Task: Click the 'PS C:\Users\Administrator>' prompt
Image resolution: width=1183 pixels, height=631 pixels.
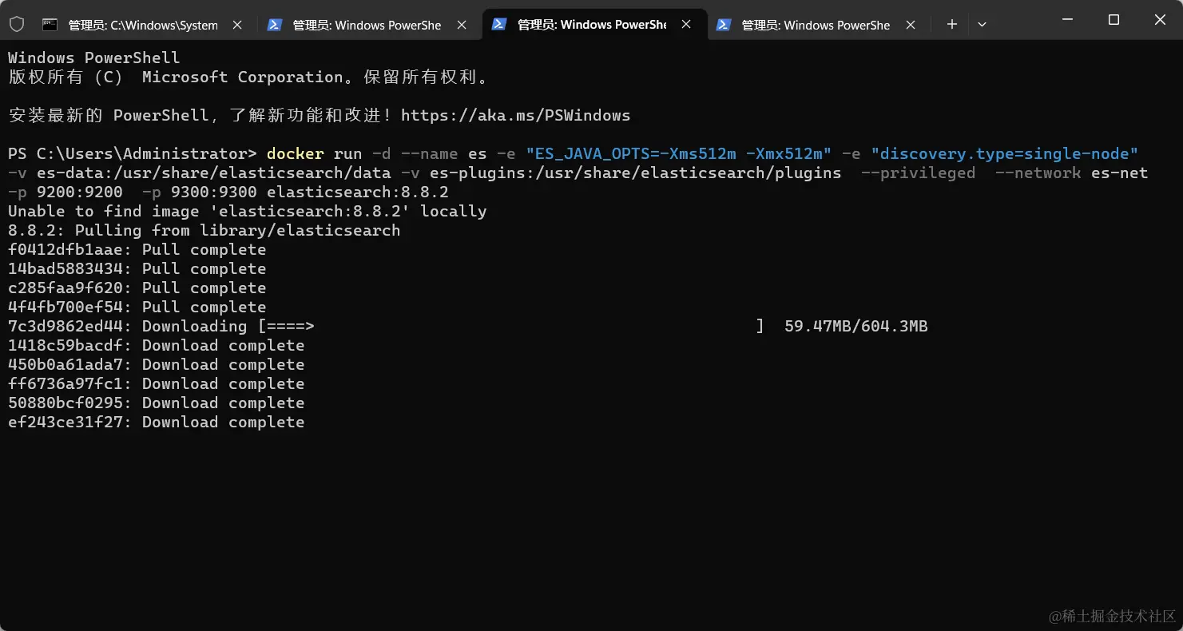Action: point(133,153)
